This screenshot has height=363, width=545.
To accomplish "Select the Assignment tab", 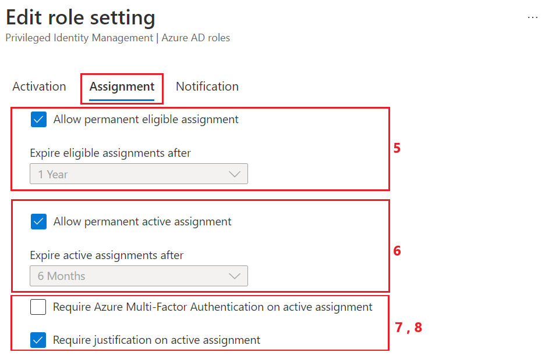I will pos(122,87).
